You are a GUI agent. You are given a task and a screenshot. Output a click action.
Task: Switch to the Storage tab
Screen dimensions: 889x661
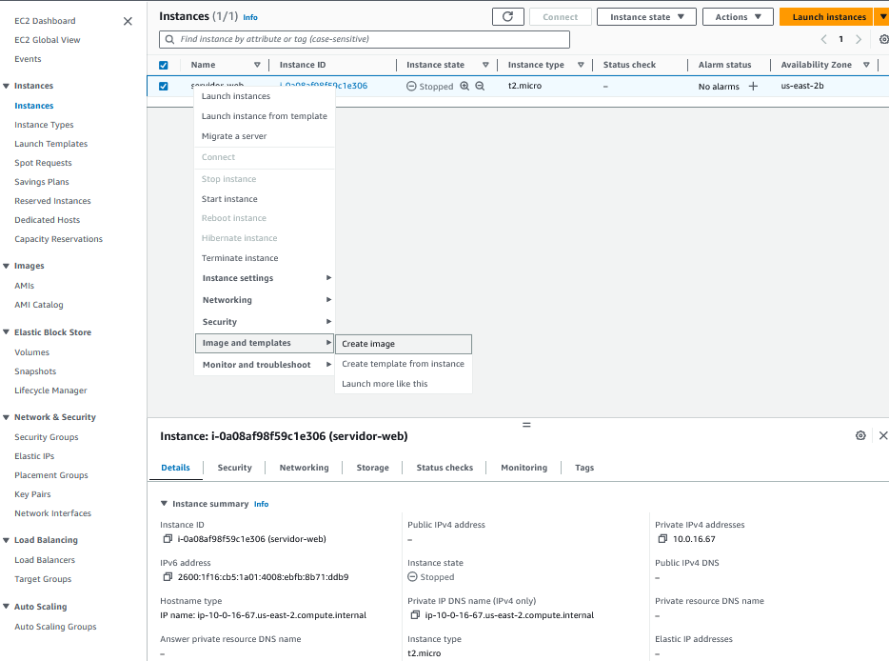coord(372,468)
